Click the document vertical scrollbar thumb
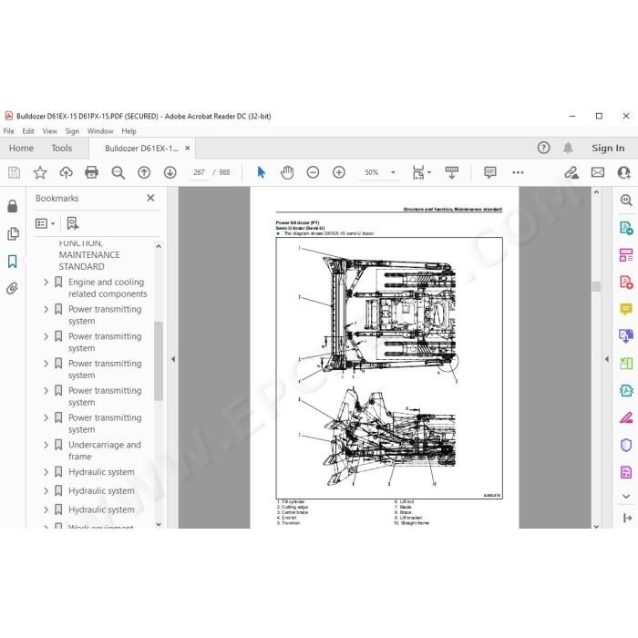This screenshot has width=638, height=638. click(x=596, y=286)
